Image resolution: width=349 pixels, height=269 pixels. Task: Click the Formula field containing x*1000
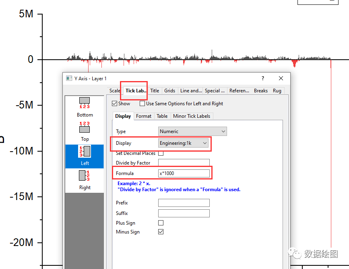click(184, 173)
